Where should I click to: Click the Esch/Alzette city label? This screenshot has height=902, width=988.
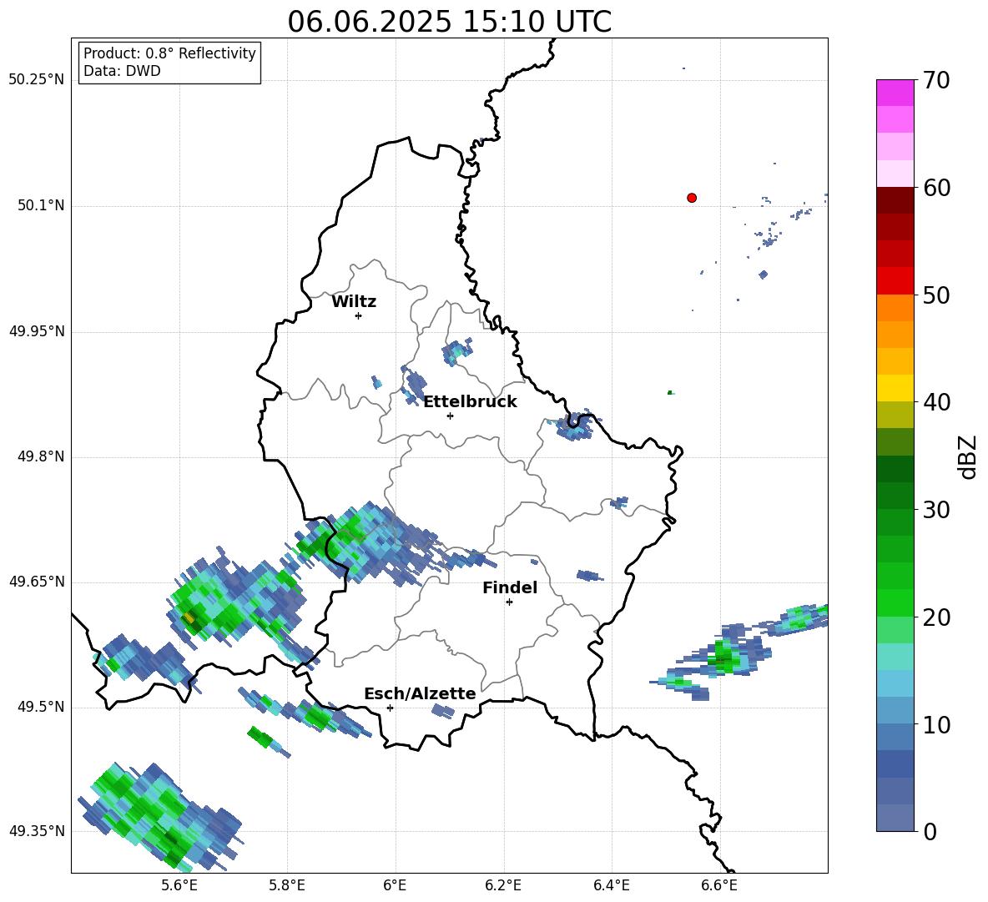(420, 693)
